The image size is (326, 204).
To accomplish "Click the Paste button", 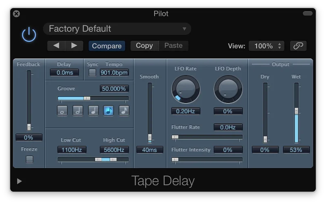I will [173, 46].
